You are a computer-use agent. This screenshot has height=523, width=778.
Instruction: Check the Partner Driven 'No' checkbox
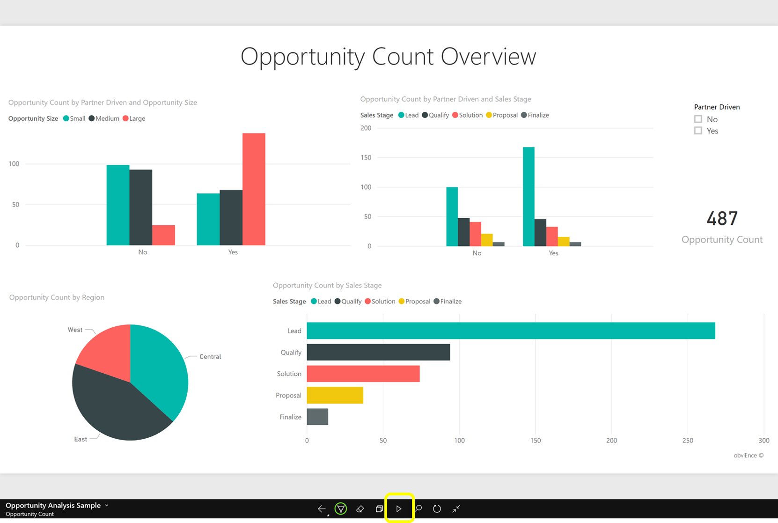(698, 119)
